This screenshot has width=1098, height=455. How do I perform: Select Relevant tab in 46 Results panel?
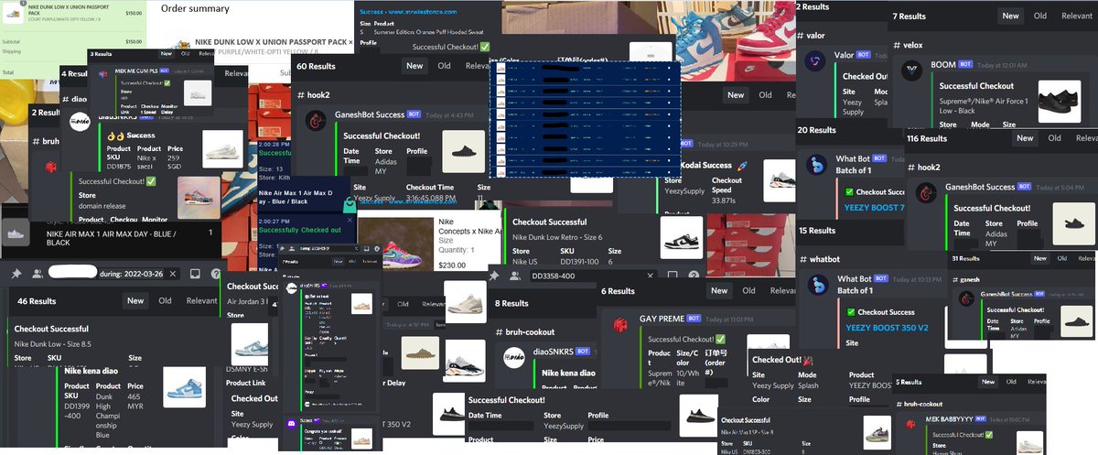tap(202, 300)
